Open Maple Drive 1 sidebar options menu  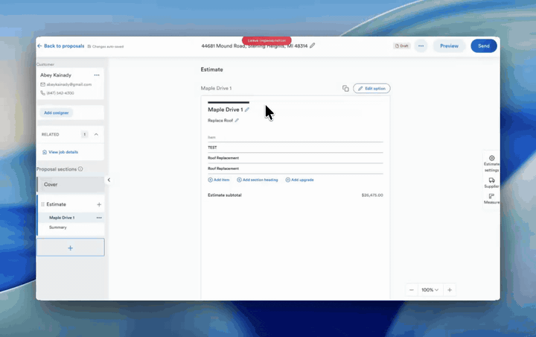click(x=99, y=218)
